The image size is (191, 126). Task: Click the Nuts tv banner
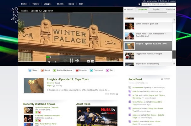coord(97,116)
